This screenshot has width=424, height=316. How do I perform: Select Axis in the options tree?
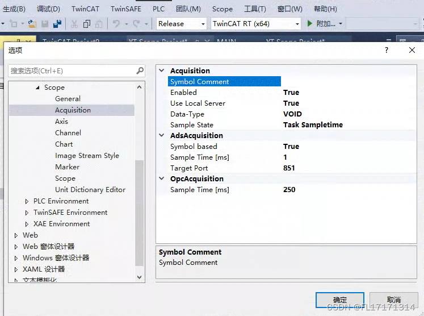pos(61,122)
